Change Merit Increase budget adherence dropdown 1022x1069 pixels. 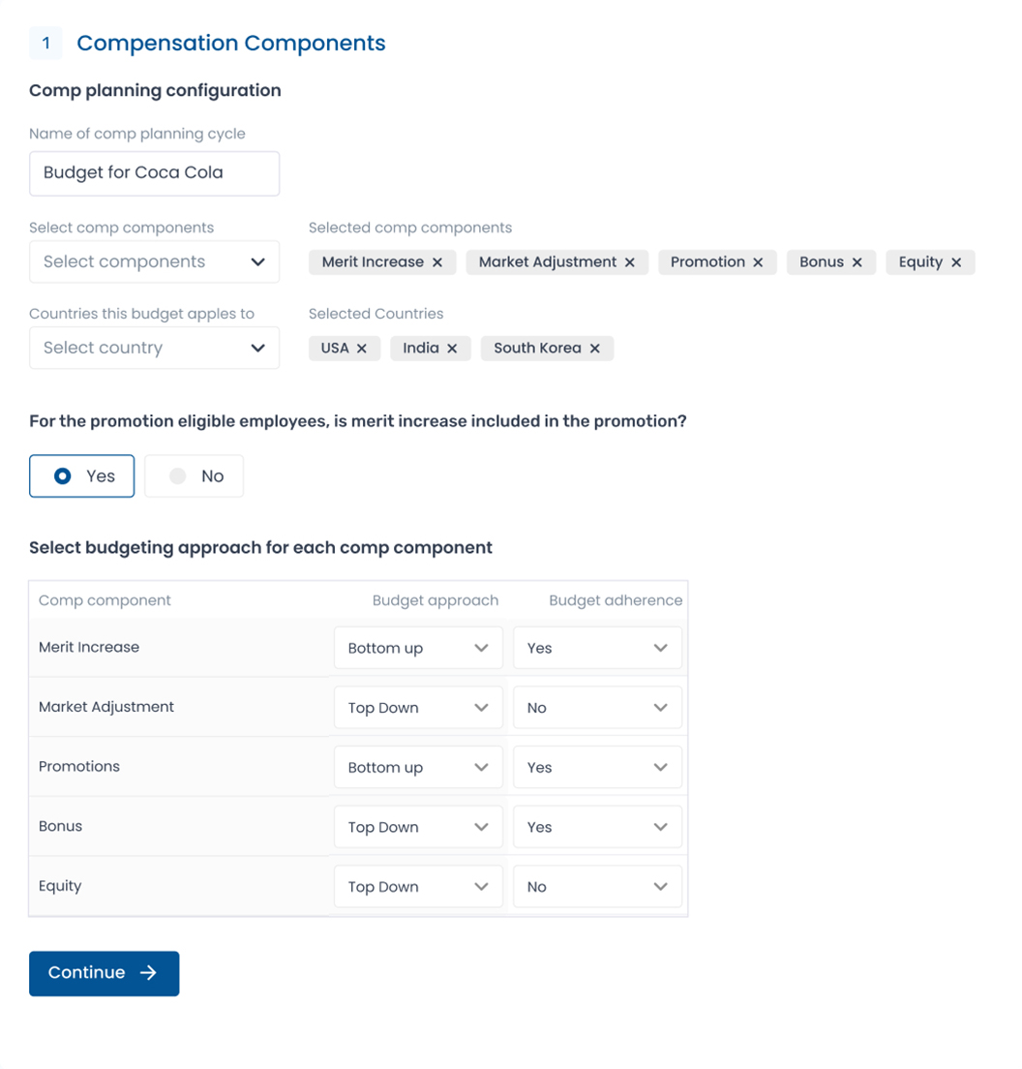(x=597, y=647)
